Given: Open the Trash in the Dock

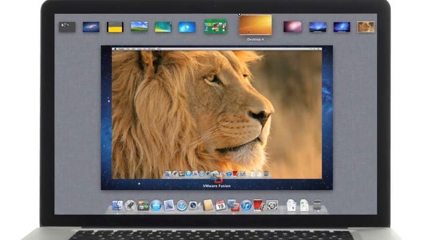Looking at the screenshot, I should [x=317, y=205].
